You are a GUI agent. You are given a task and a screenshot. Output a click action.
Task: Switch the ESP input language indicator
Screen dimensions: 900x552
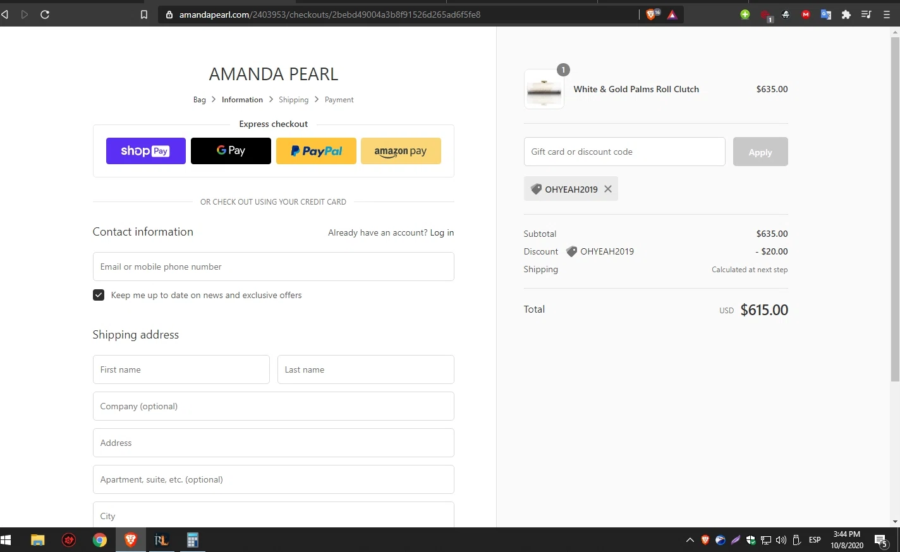(815, 540)
